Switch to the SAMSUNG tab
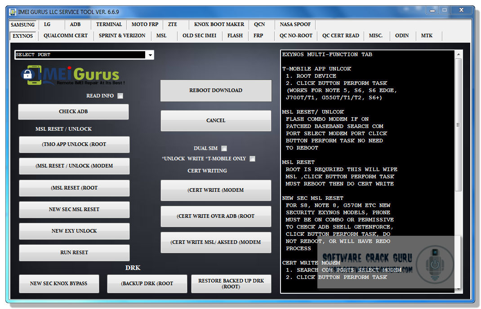 click(x=22, y=25)
